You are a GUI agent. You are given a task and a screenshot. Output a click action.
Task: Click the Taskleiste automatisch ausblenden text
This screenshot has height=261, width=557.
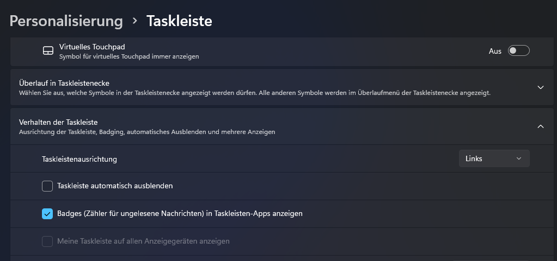point(115,186)
